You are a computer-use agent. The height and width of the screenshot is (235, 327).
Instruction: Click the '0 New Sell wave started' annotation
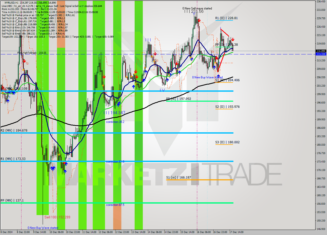(x=197, y=8)
